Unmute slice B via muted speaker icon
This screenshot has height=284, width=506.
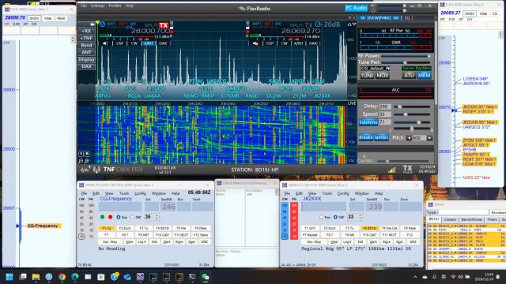pos(255,43)
